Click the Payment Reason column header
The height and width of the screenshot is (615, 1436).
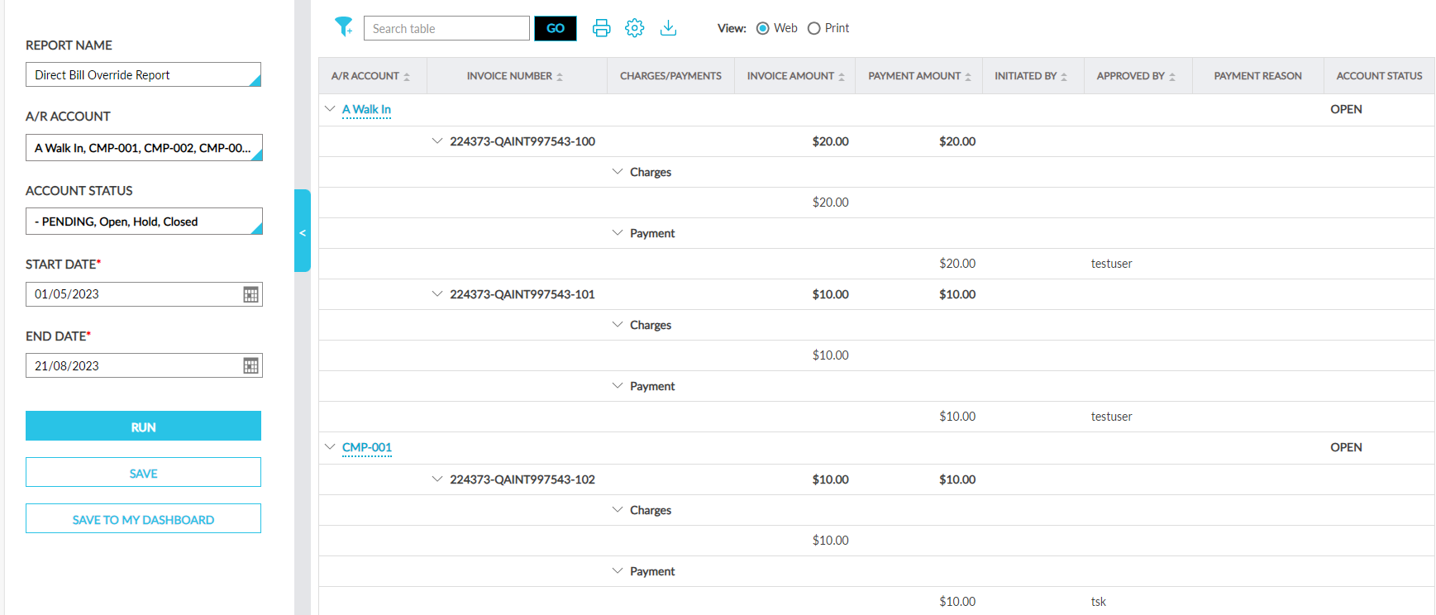pyautogui.click(x=1257, y=76)
